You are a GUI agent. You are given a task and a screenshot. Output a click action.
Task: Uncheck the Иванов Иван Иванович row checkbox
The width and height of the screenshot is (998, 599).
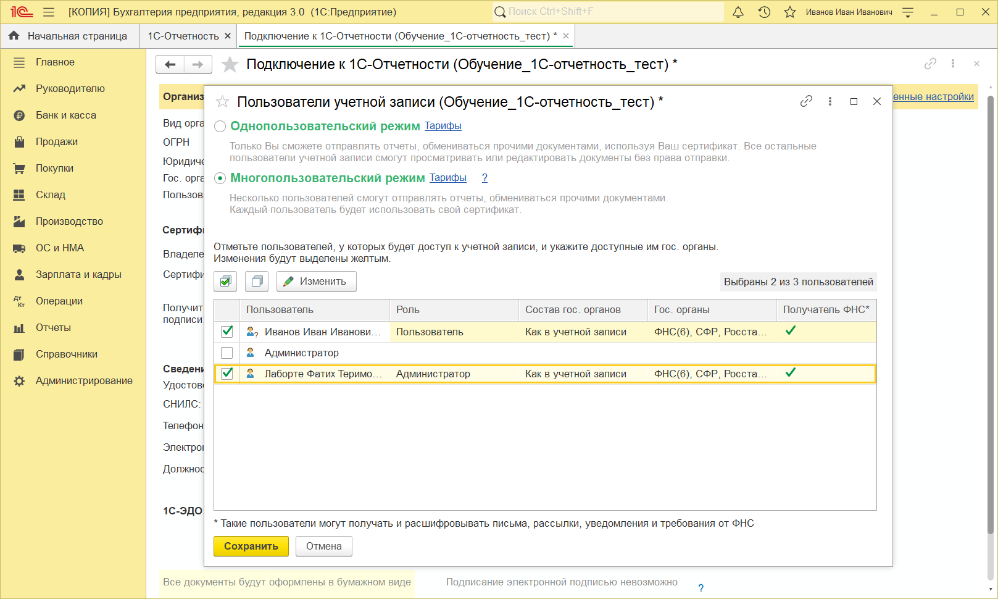tap(227, 332)
